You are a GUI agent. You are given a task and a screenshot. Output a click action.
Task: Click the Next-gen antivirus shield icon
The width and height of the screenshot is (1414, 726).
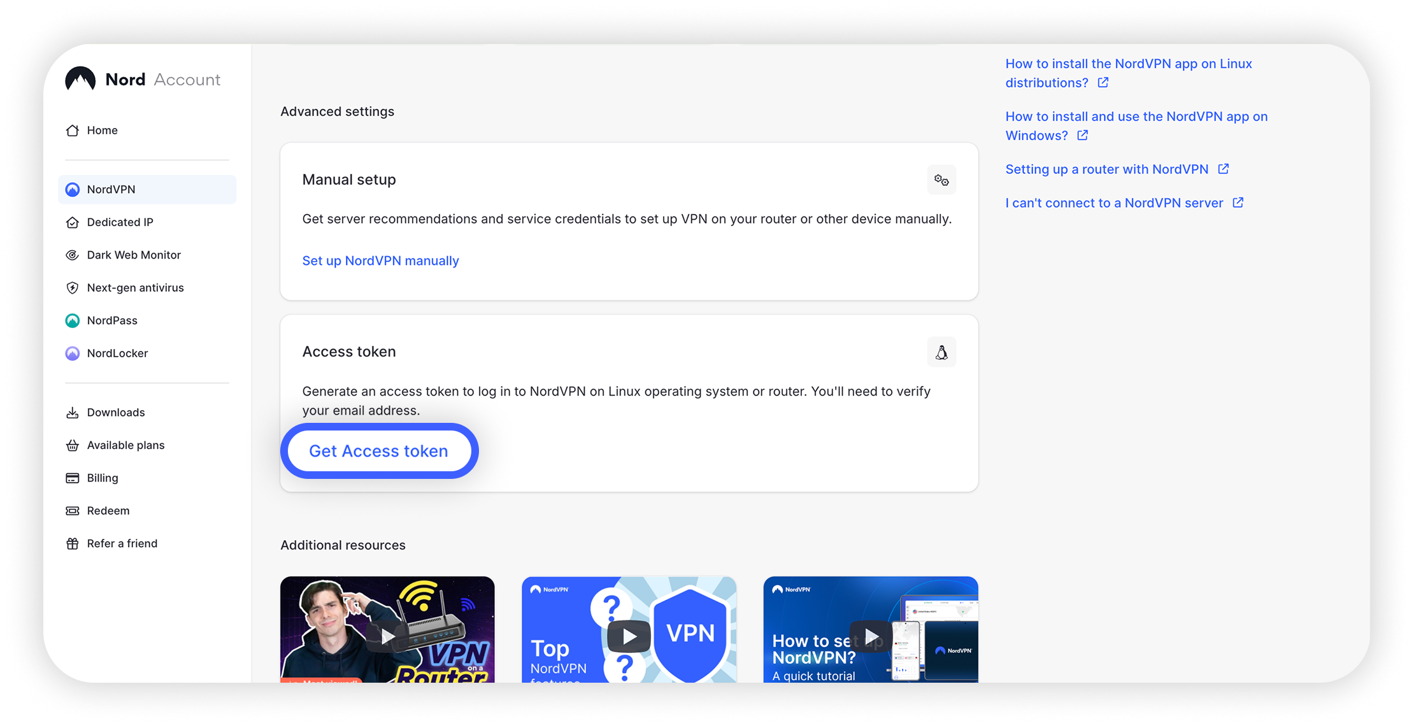click(x=73, y=288)
